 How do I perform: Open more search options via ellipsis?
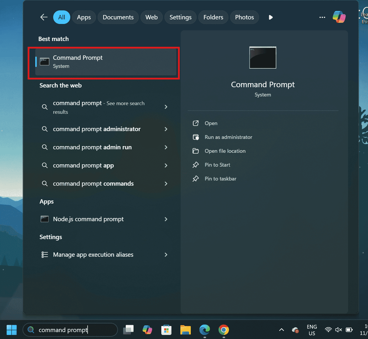[x=322, y=17]
